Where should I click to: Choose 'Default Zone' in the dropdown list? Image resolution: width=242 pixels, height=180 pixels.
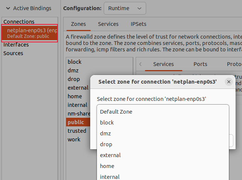coord(116,112)
